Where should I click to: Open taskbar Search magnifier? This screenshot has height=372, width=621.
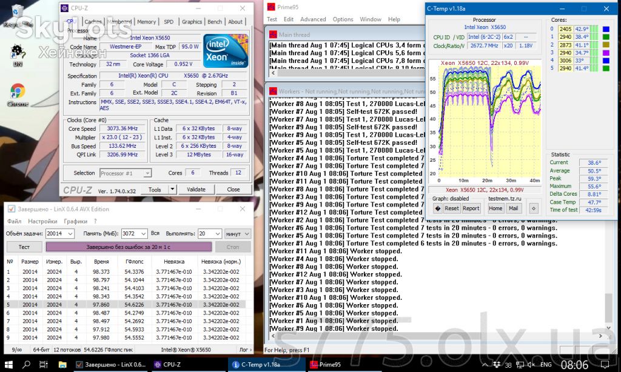tap(26, 365)
